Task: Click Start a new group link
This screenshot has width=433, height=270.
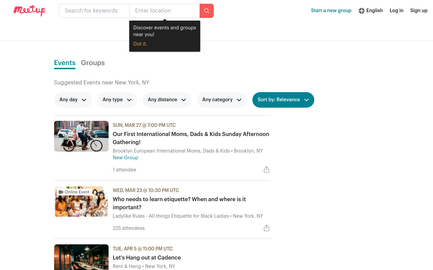Action: 331,10
